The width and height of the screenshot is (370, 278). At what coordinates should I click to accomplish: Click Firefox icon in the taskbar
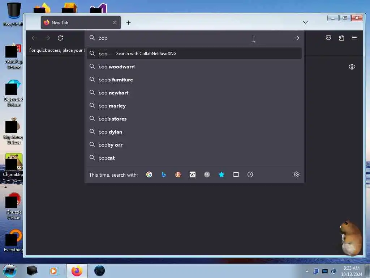[x=77, y=271]
